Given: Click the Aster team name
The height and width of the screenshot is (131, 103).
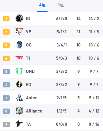Looking at the screenshot, I should click(31, 98).
